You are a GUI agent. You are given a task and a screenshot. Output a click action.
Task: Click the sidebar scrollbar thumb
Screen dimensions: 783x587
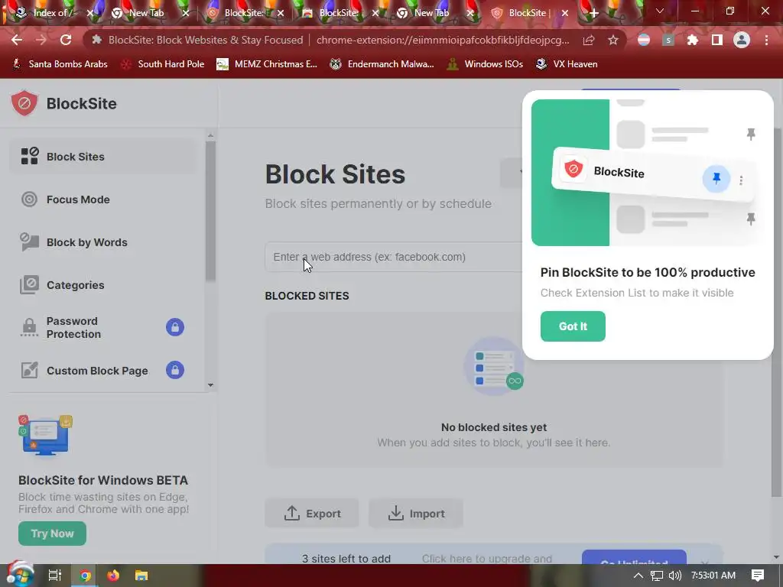tap(210, 212)
